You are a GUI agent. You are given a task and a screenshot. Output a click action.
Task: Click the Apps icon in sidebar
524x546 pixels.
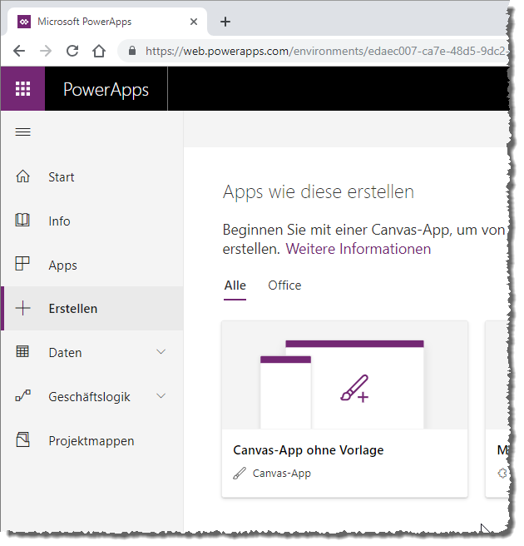click(23, 265)
